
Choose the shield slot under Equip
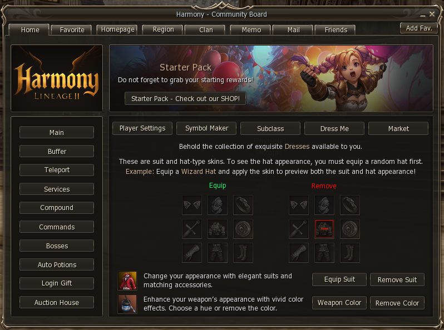243,229
